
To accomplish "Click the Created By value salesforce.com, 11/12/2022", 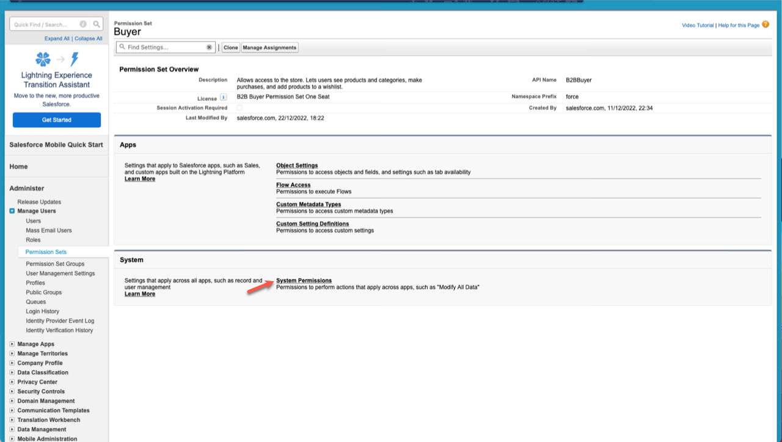I will (x=609, y=108).
